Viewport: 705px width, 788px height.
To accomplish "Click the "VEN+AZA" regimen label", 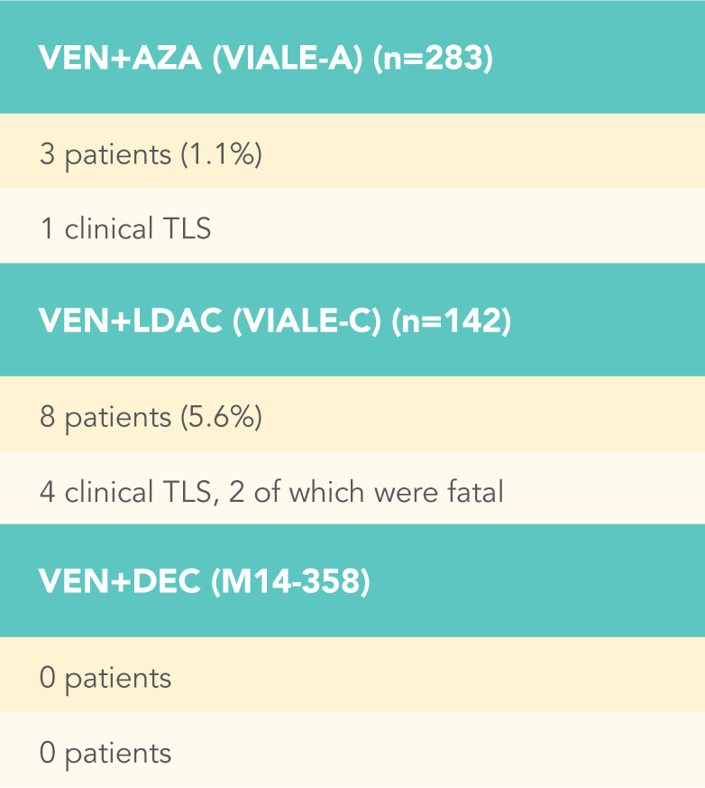I will point(120,58).
